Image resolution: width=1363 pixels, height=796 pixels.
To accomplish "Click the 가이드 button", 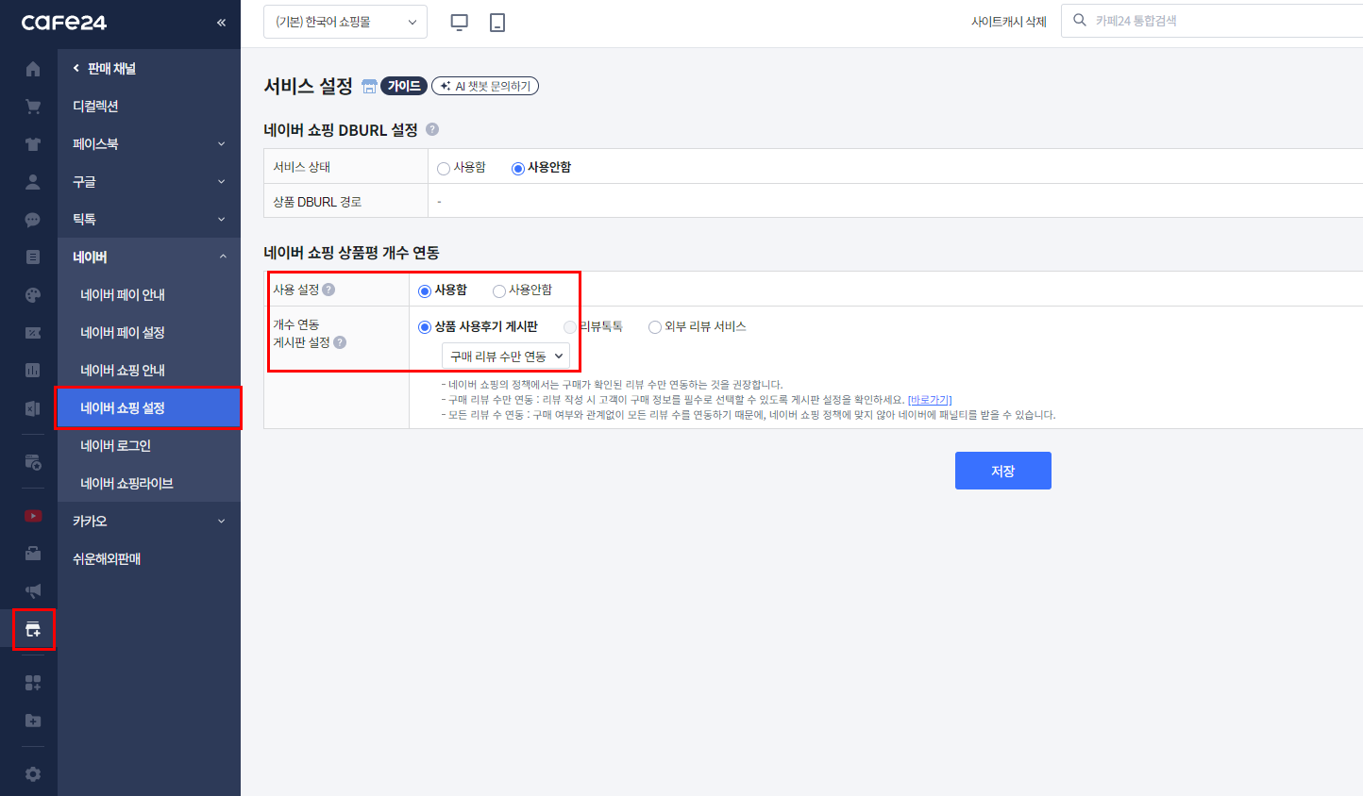I will pyautogui.click(x=404, y=86).
